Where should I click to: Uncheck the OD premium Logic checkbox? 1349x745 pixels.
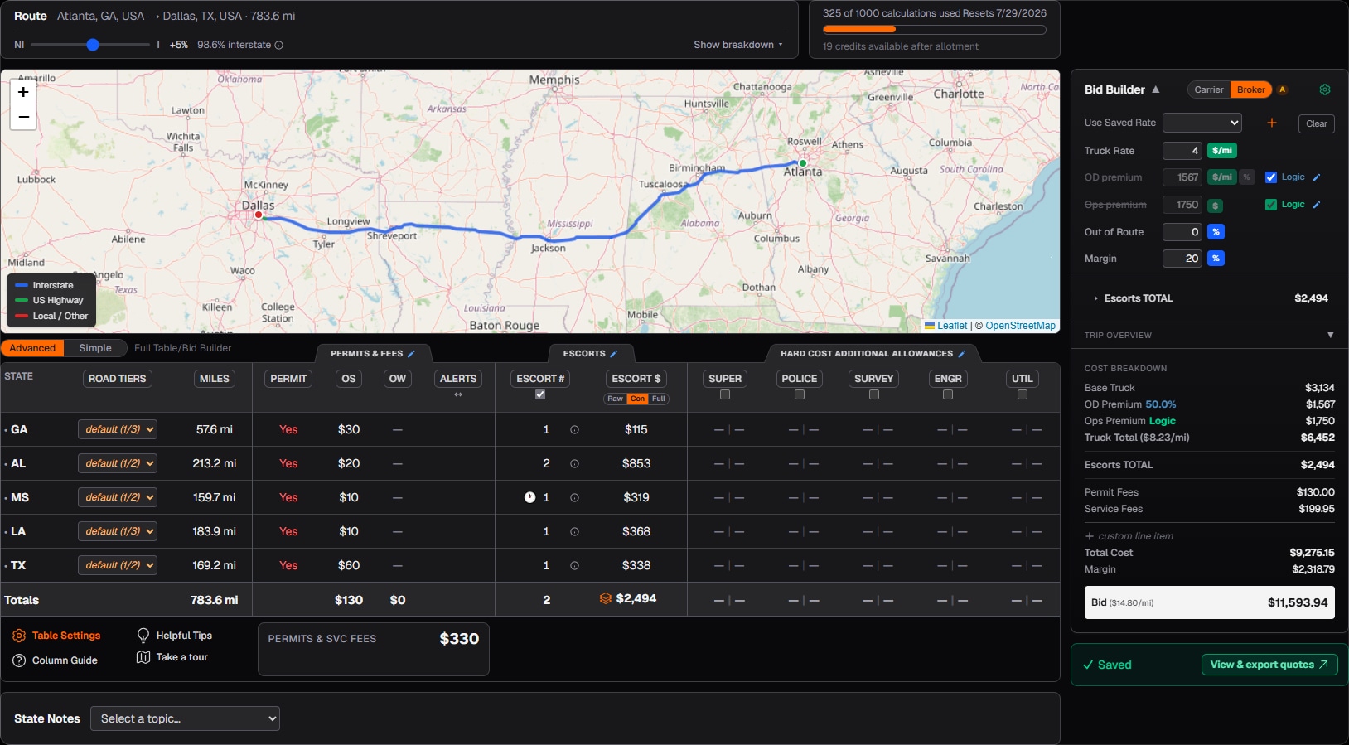click(x=1271, y=177)
